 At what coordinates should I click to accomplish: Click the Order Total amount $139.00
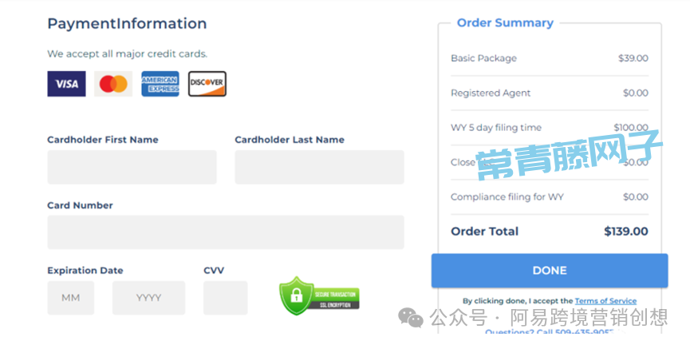(x=625, y=232)
